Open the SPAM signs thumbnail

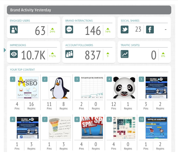click(x=92, y=128)
